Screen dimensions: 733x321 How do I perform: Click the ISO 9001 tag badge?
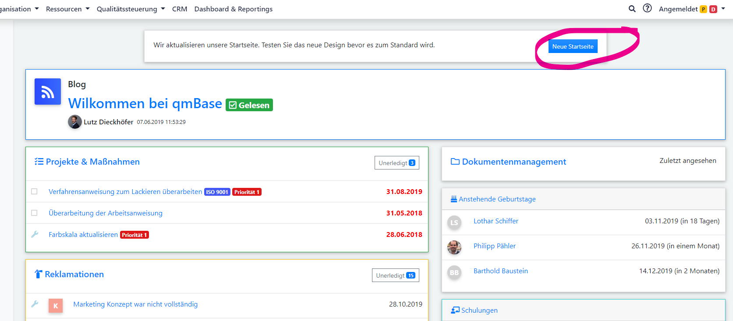pos(217,192)
